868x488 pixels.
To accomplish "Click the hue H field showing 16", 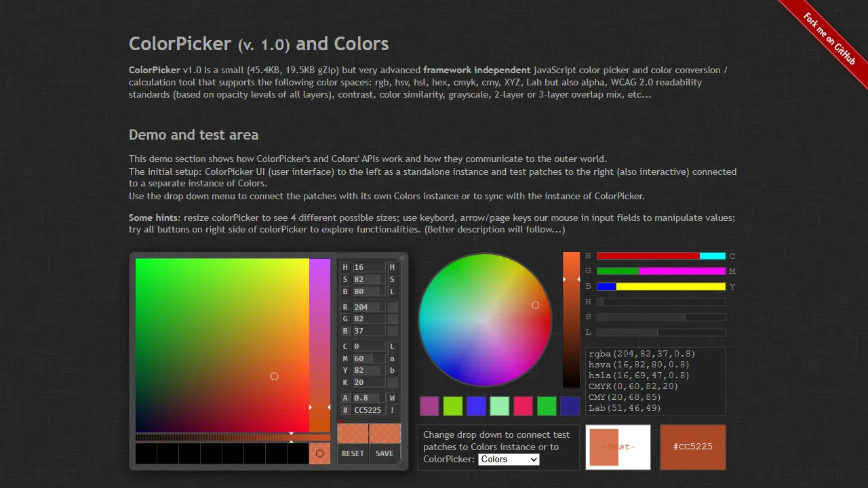I will pyautogui.click(x=369, y=267).
